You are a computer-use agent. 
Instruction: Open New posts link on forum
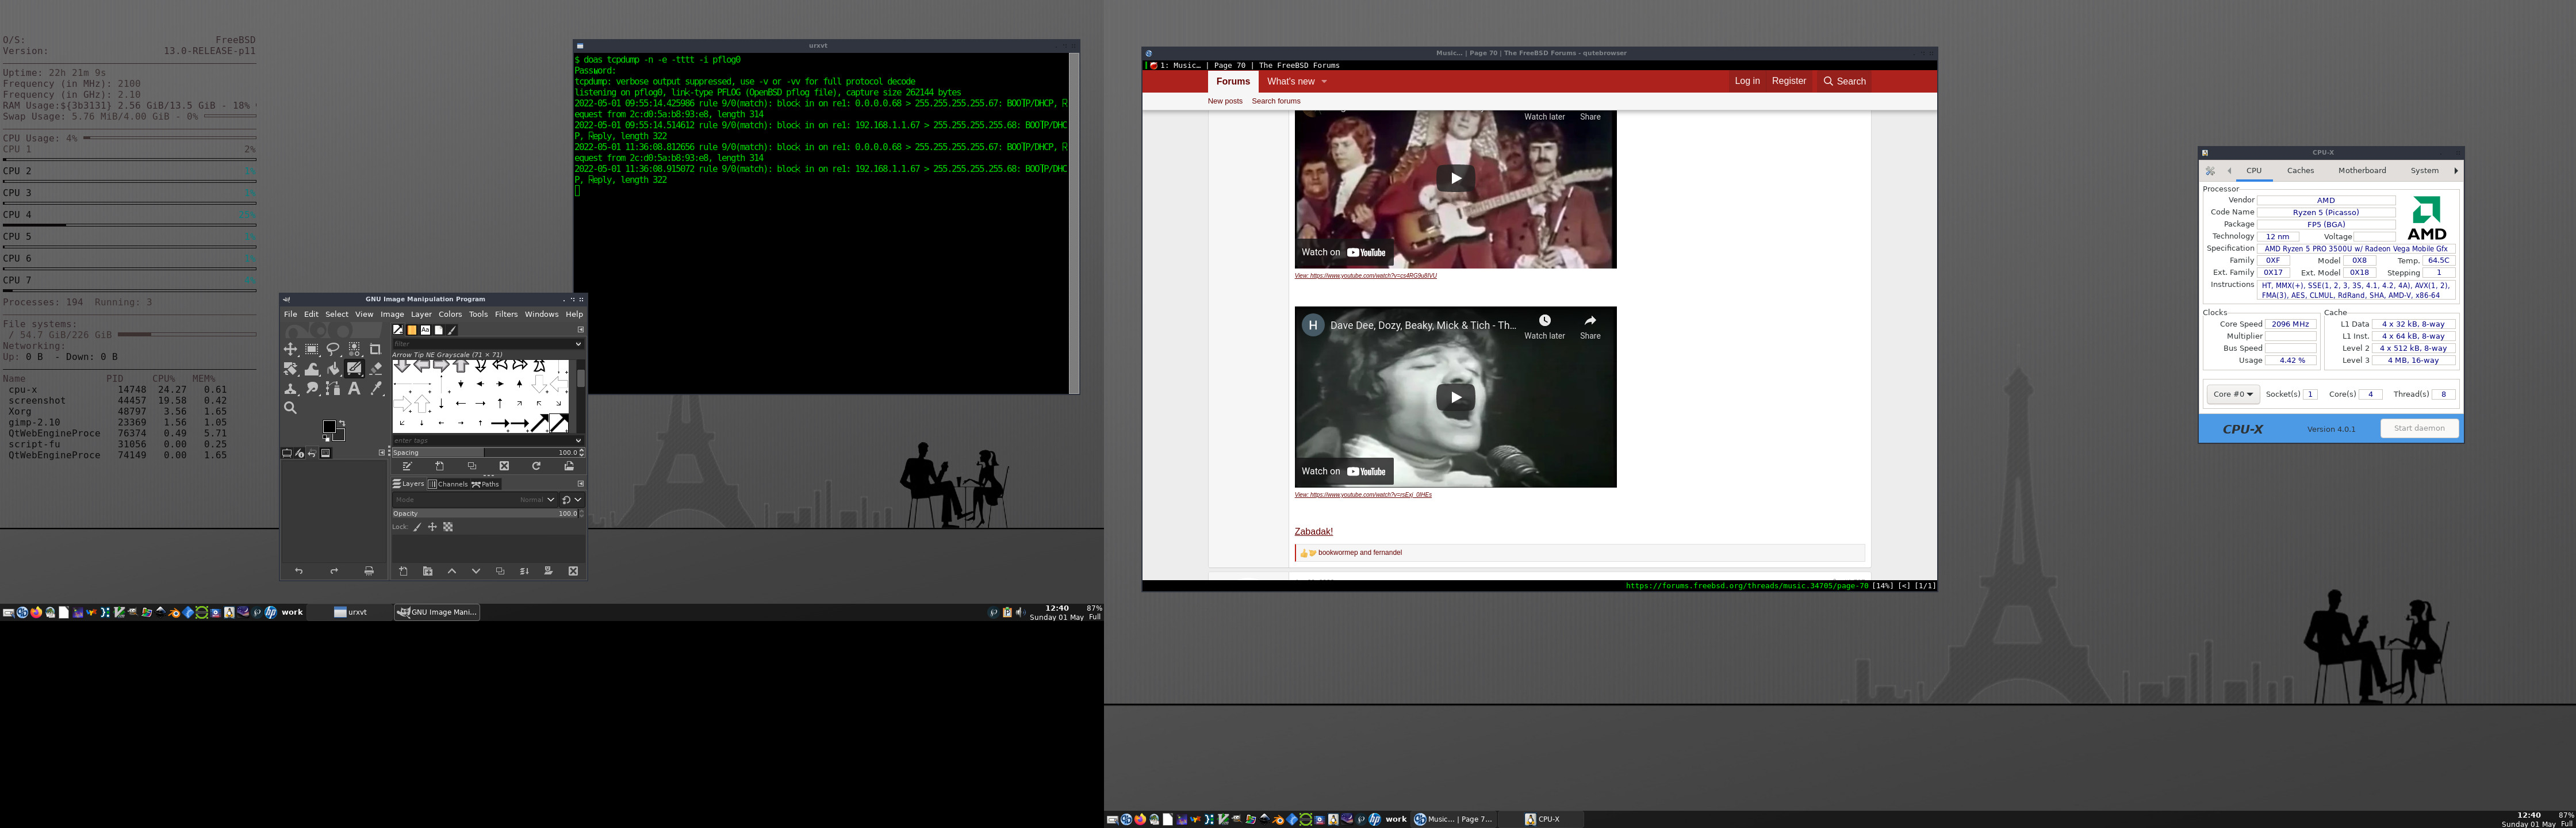coord(1225,101)
